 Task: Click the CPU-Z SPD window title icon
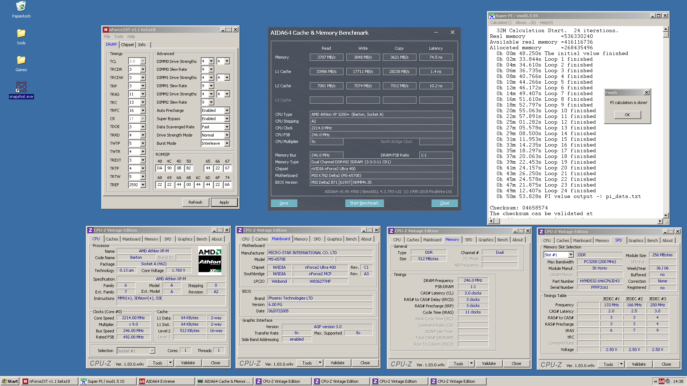pyautogui.click(x=541, y=232)
